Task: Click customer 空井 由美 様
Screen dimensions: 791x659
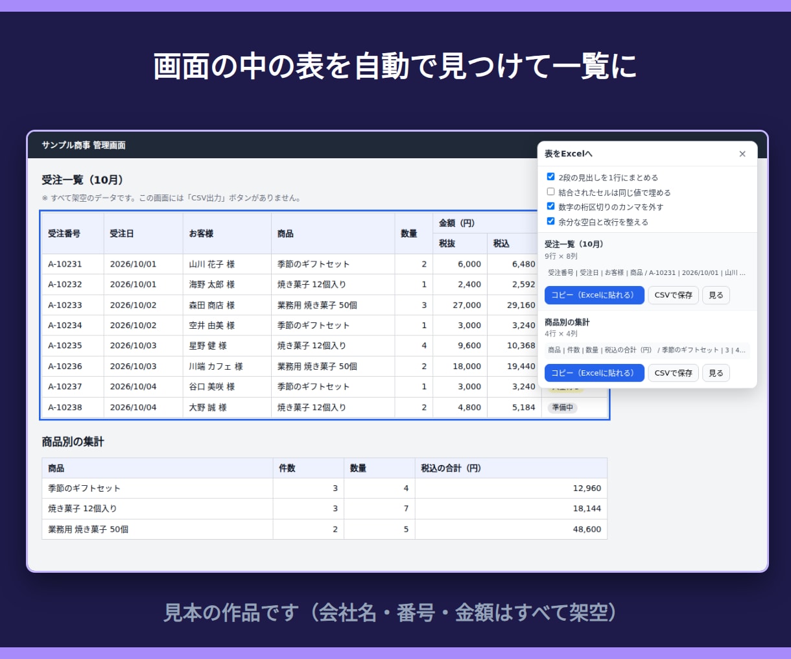Action: (212, 325)
